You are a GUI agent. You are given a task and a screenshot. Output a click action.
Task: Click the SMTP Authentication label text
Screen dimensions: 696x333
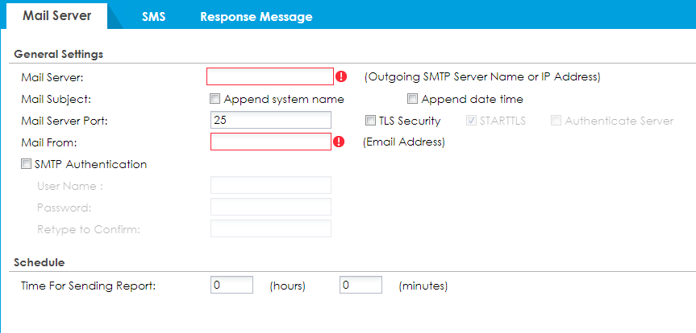coord(91,164)
